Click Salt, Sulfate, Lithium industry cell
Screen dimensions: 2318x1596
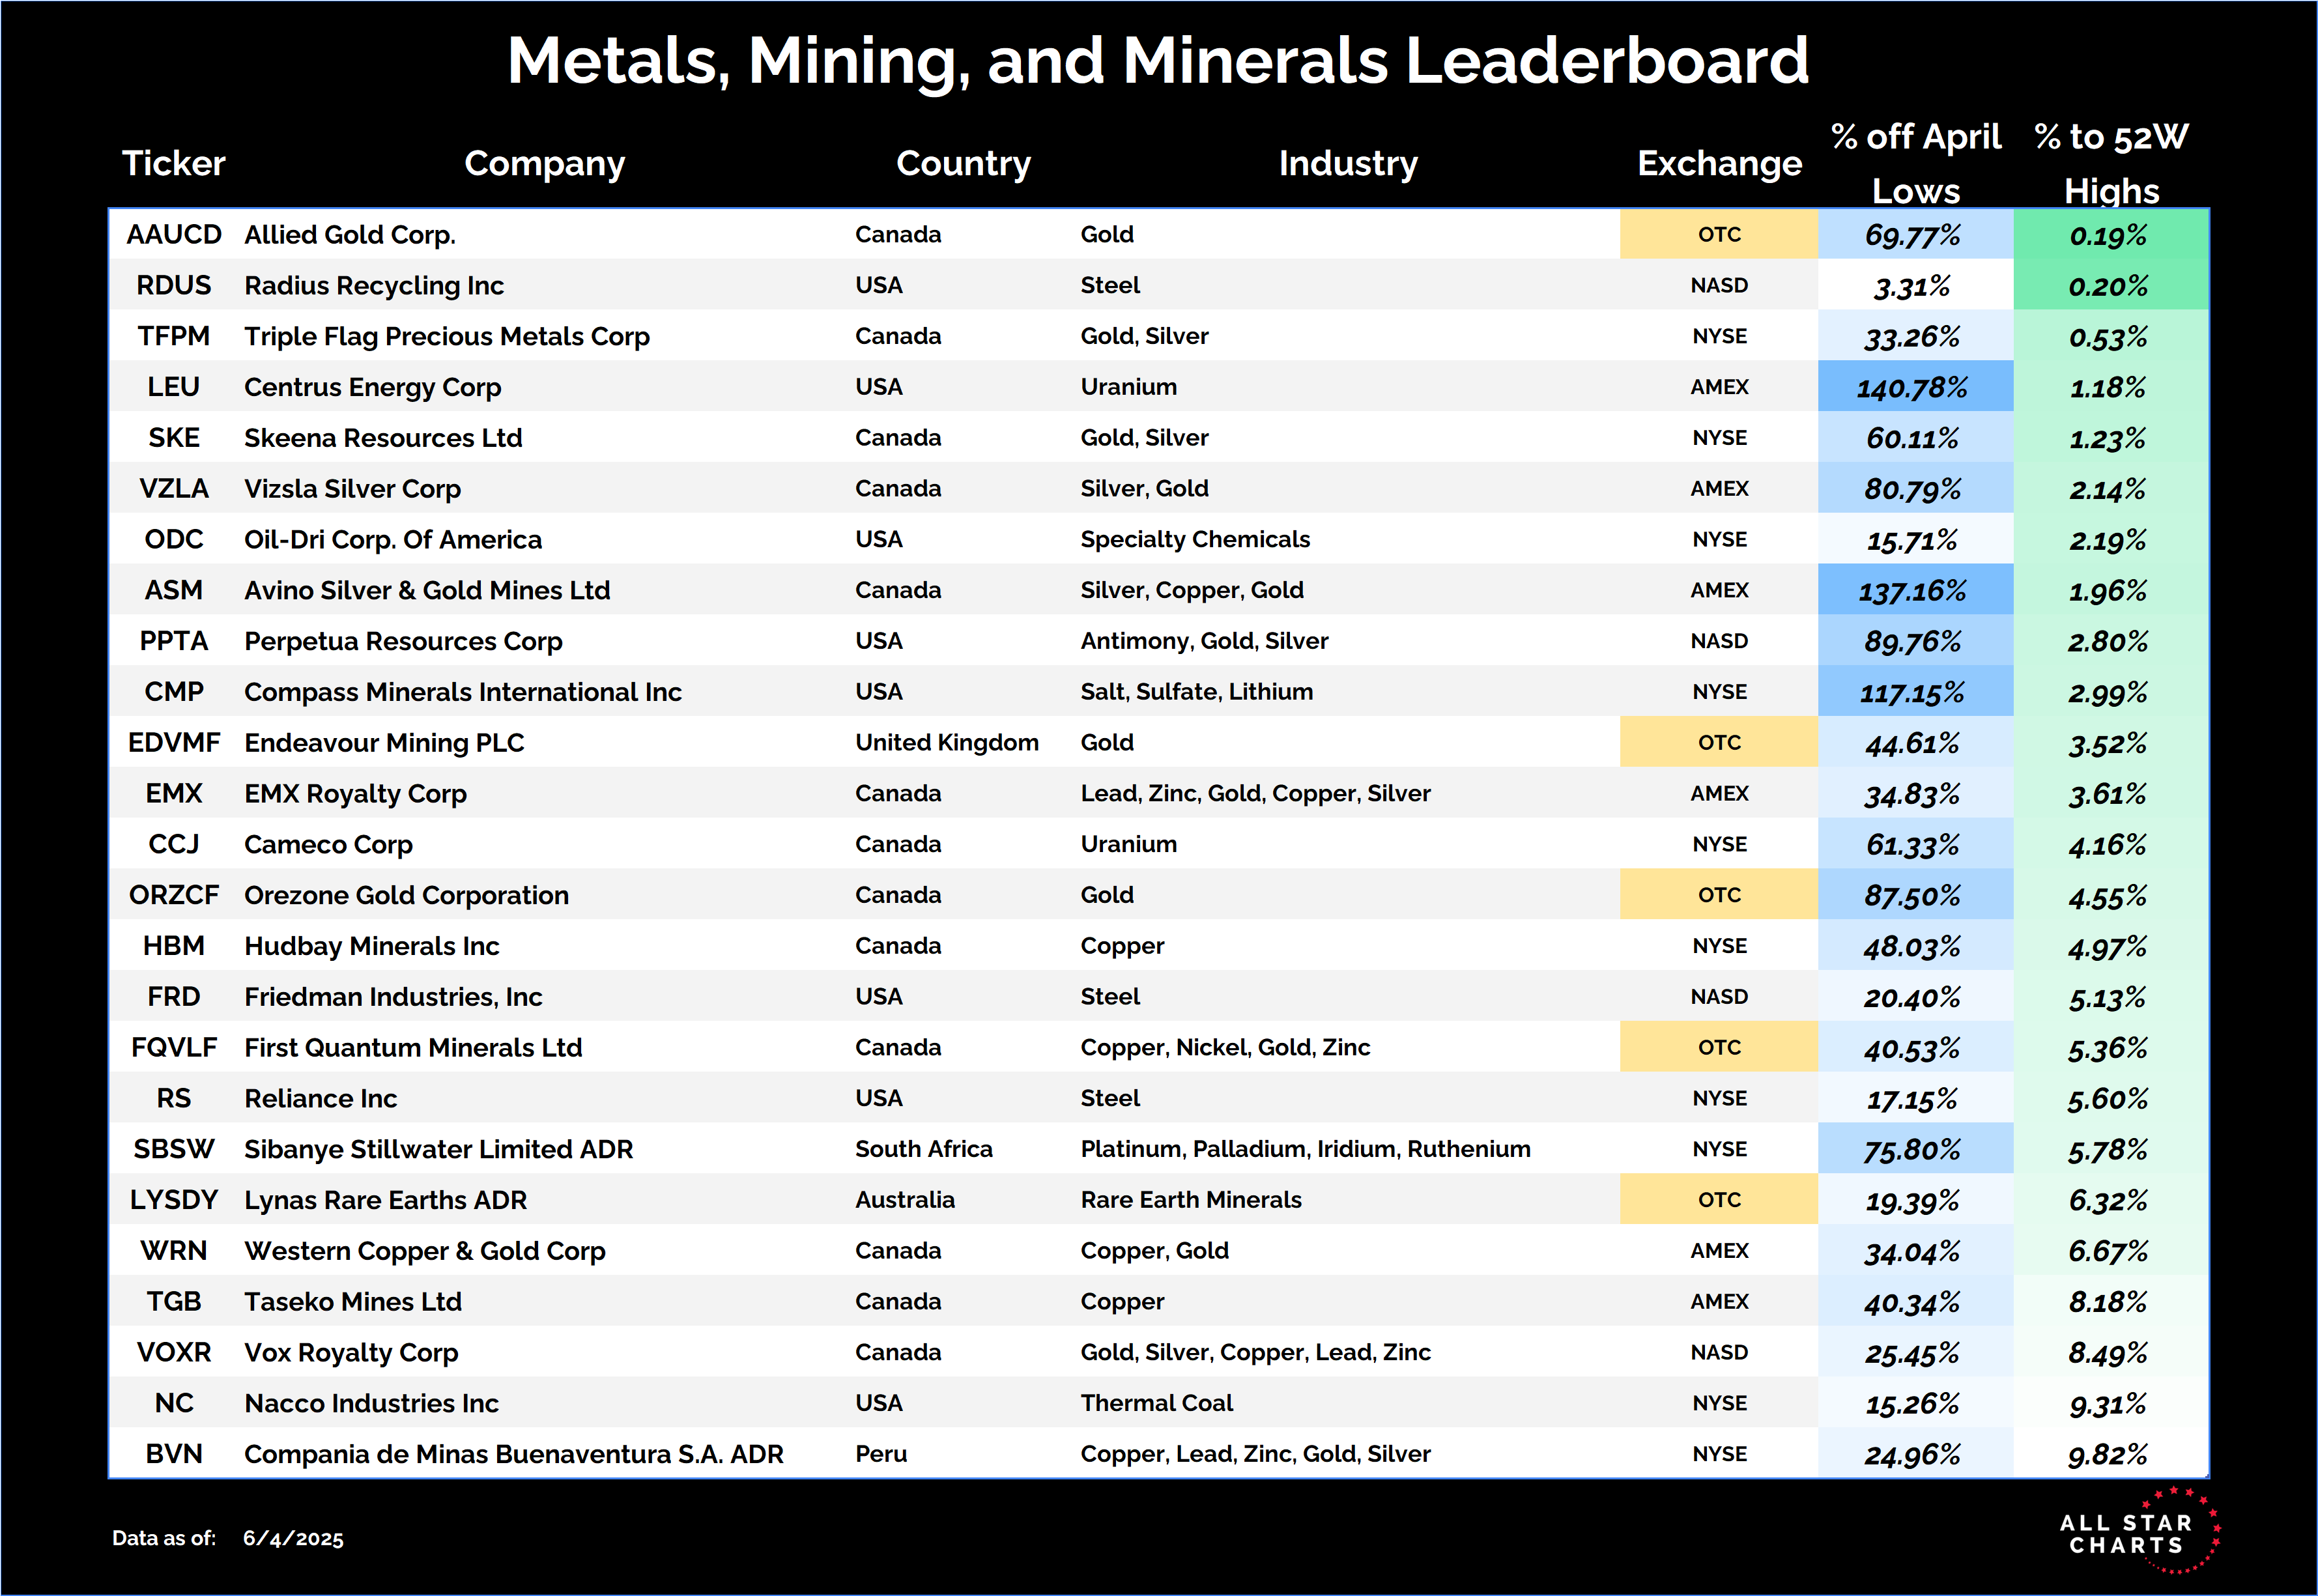click(x=1196, y=692)
